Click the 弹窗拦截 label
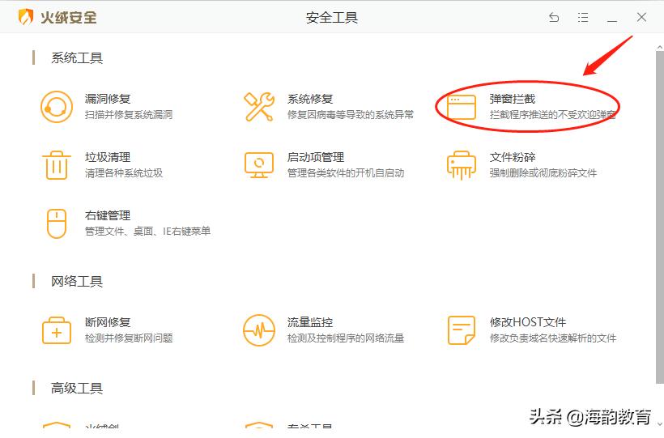664x438 pixels. coord(513,99)
